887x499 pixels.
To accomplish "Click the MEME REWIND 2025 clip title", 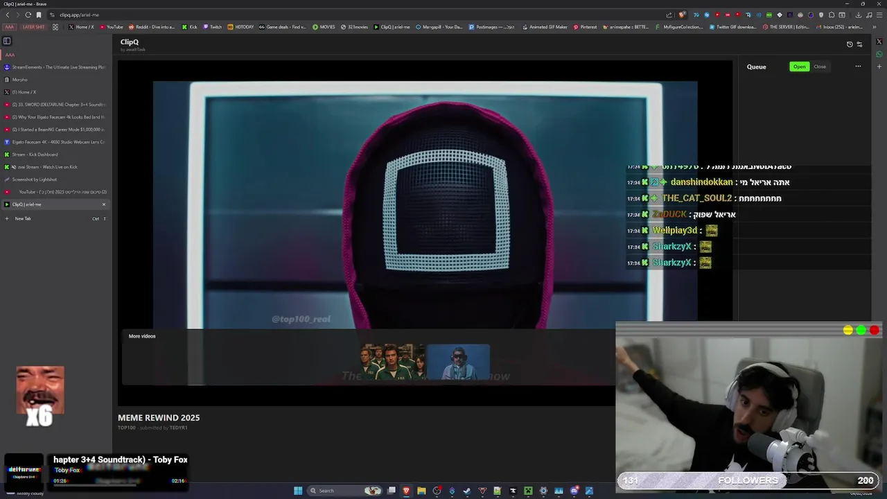I will pyautogui.click(x=159, y=418).
